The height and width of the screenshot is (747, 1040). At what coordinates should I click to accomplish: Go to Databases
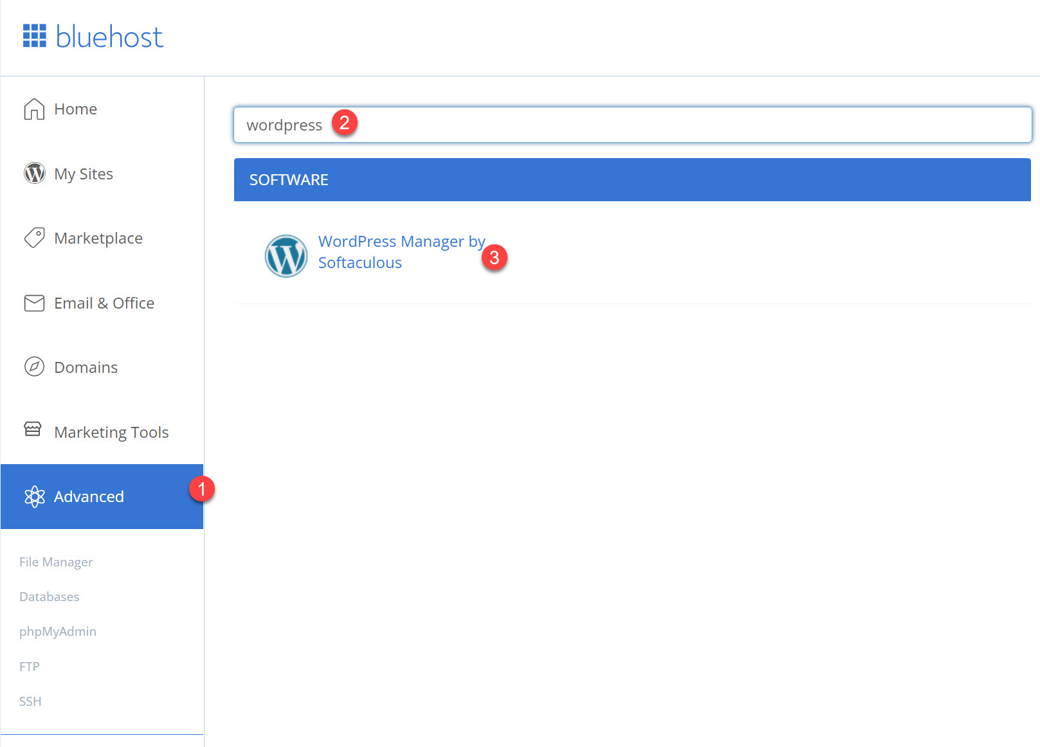49,597
